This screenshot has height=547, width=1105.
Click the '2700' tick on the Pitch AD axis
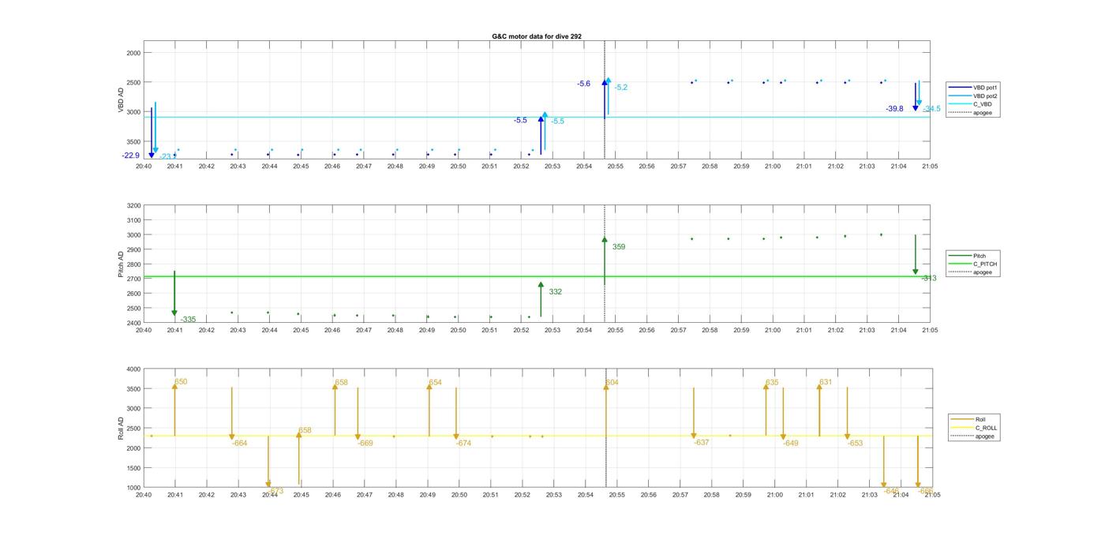tap(133, 279)
